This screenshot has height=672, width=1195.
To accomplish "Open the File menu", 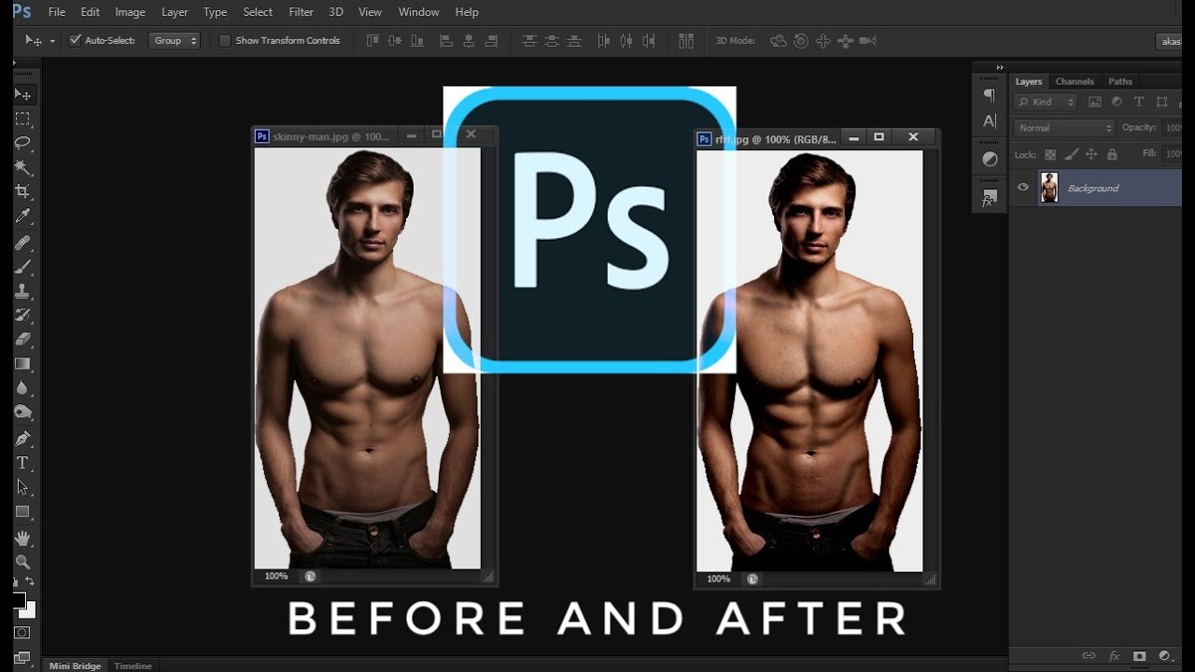I will point(56,12).
